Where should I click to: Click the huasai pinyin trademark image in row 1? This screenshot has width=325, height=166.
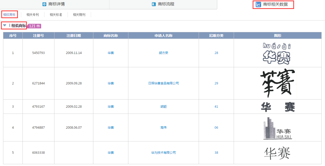click(x=277, y=53)
